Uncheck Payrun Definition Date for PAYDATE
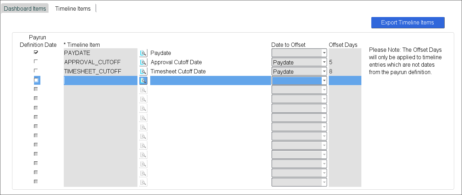Screen dimensions: 462x195 pyautogui.click(x=36, y=52)
